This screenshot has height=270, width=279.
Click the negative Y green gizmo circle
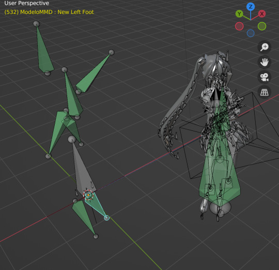(262, 26)
